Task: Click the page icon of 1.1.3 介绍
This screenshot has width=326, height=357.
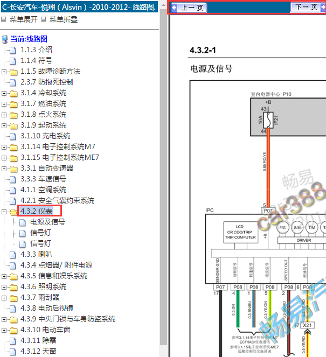Action: [13, 50]
